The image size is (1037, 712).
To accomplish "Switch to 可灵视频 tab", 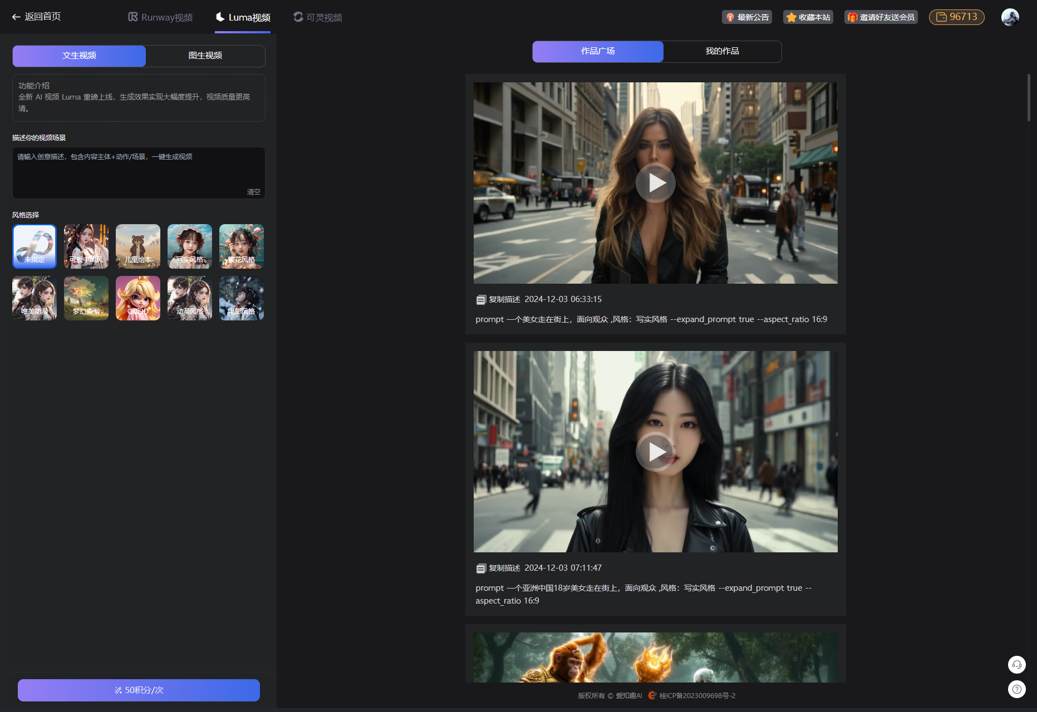I will (318, 17).
